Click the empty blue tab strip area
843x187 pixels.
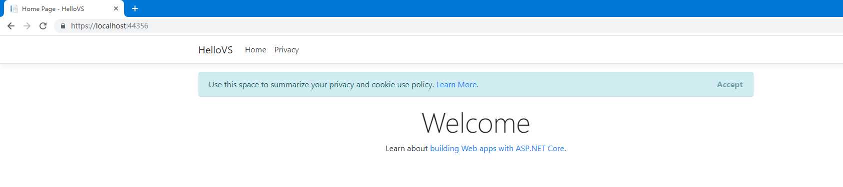coord(490,8)
